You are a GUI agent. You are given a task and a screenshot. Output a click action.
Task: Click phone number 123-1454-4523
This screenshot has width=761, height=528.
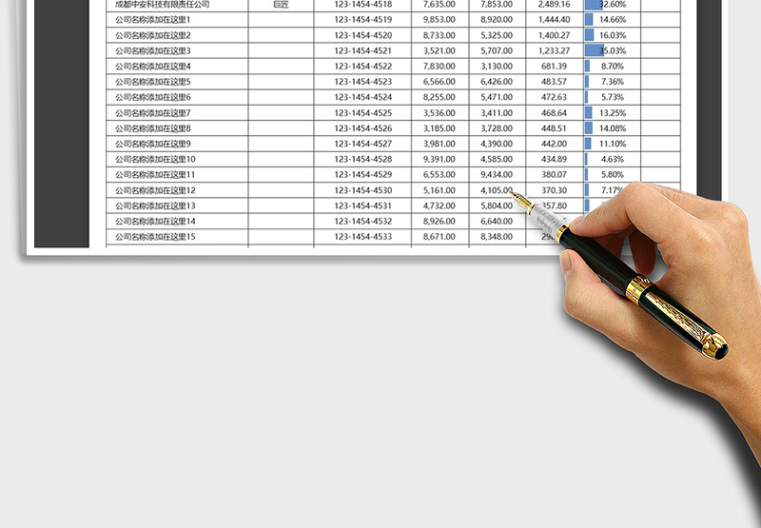coord(363,82)
